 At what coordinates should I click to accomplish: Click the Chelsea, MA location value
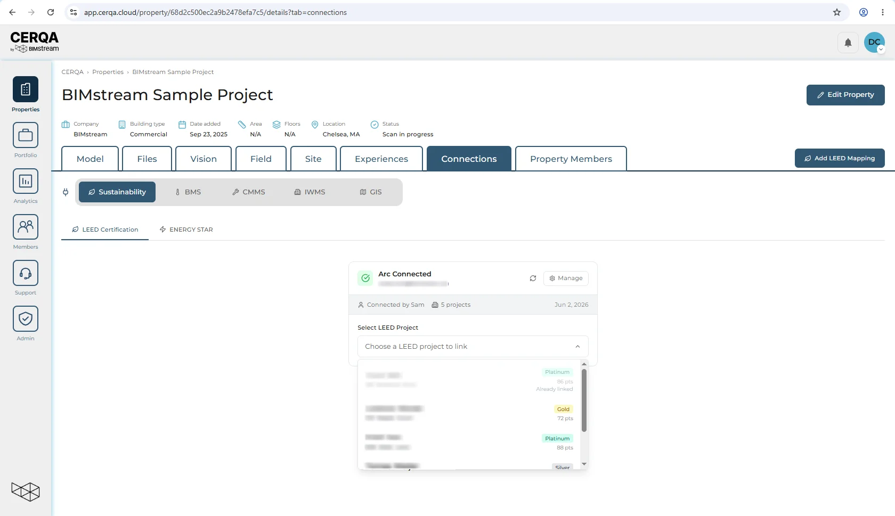[x=341, y=134]
